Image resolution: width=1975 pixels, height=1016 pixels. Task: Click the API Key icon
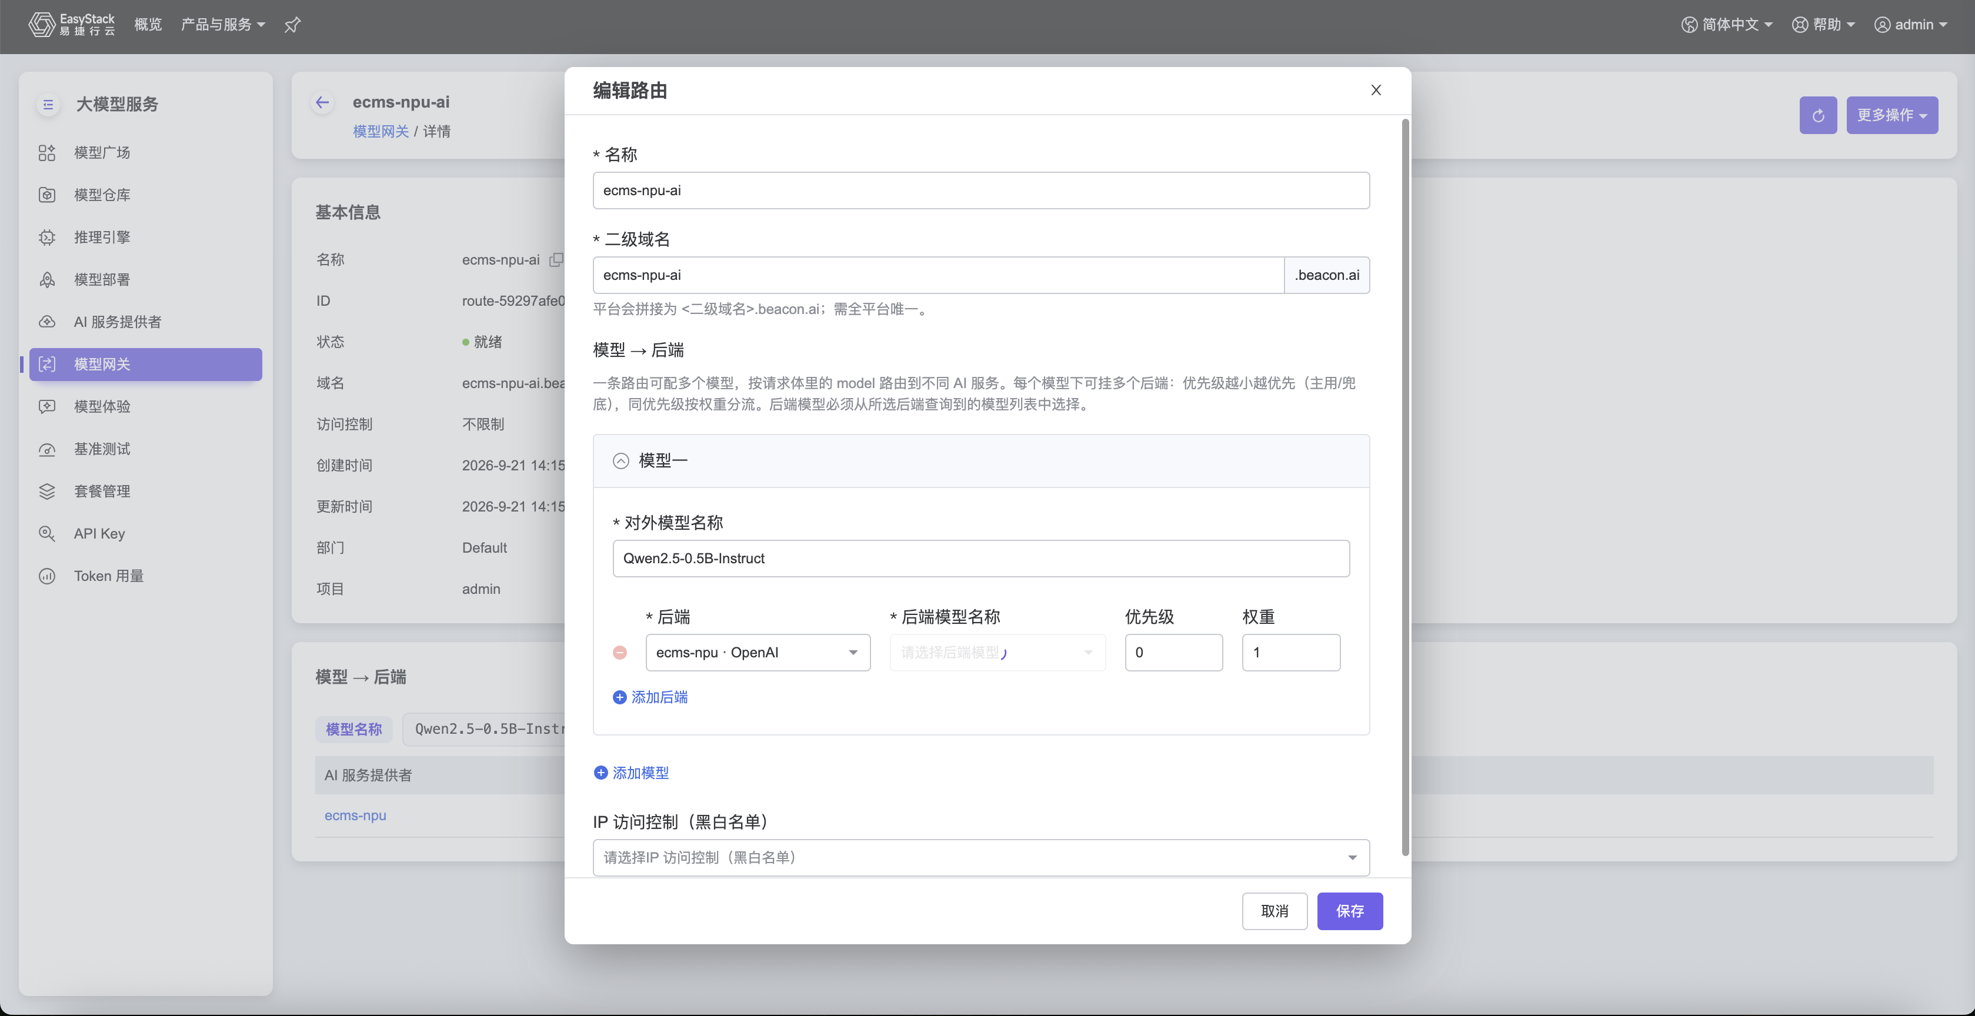tap(47, 533)
